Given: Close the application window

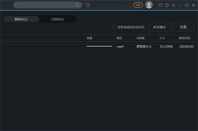Looking at the screenshot, I should tap(193, 5).
